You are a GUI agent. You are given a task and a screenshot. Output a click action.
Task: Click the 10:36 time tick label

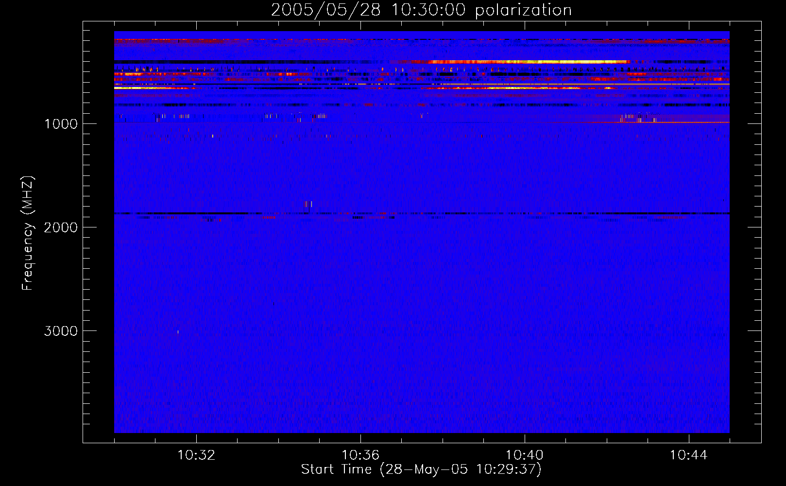[360, 455]
